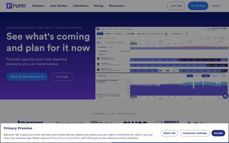Open the Cookie Policy link

73,138
